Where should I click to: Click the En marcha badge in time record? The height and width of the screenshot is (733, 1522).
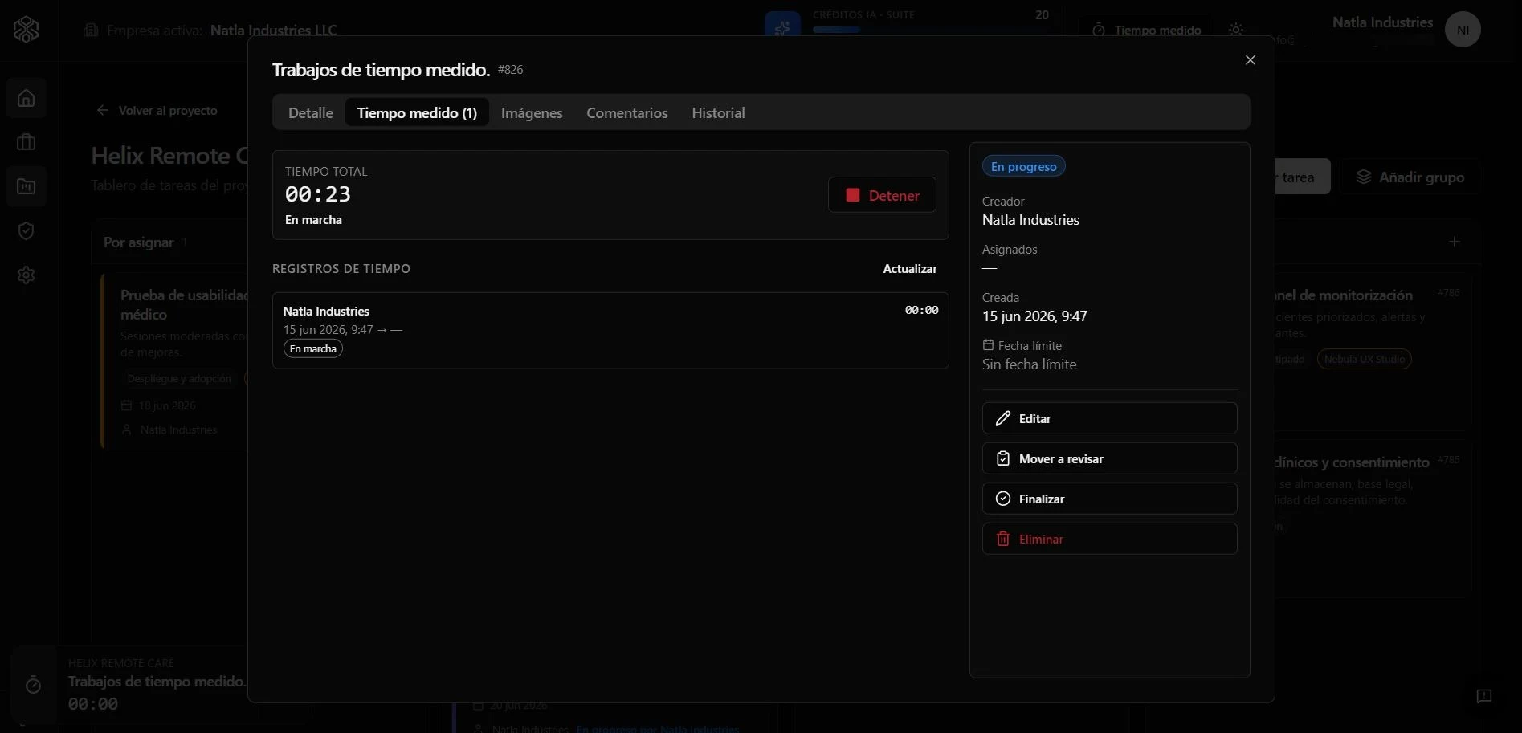click(312, 348)
